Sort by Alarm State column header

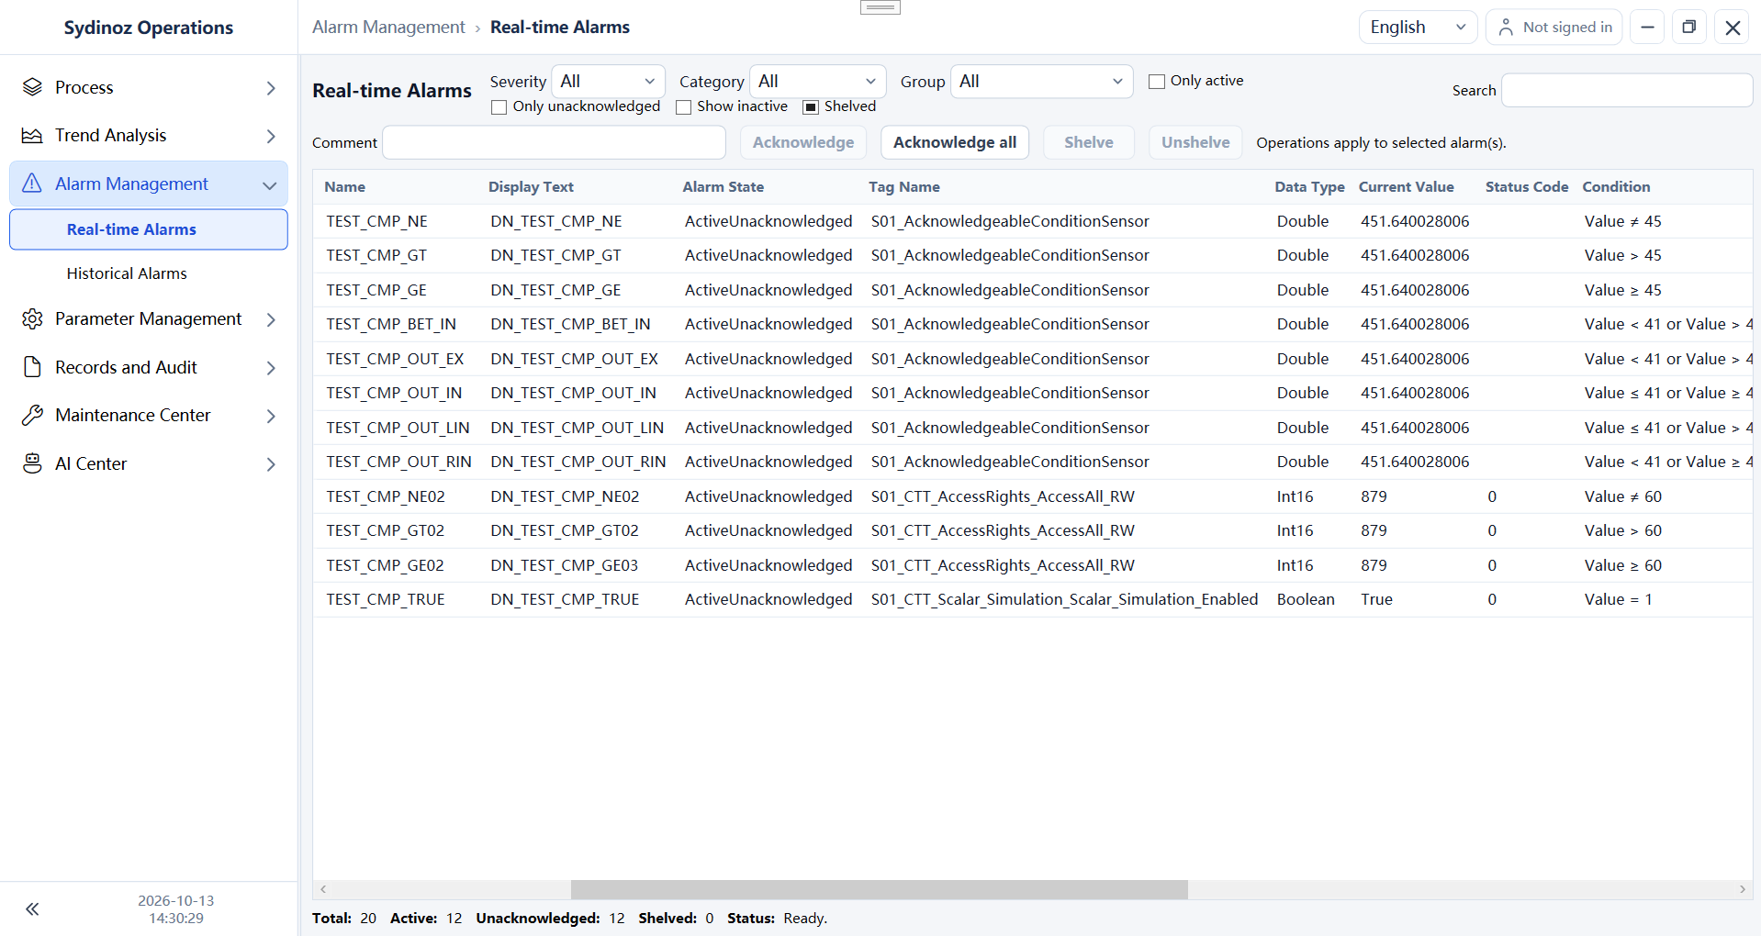coord(723,187)
